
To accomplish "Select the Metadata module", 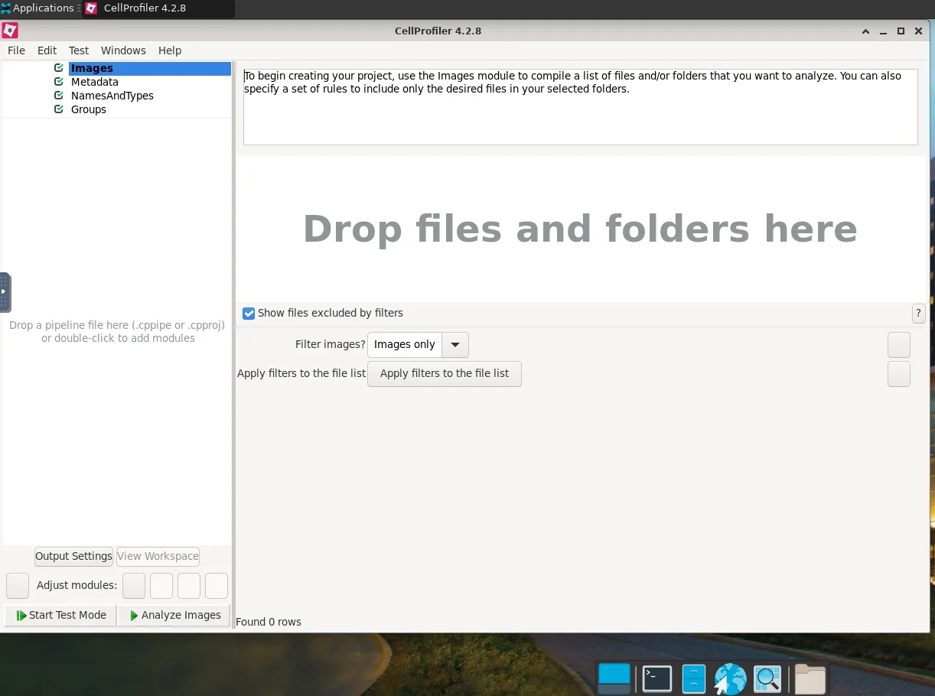I will pyautogui.click(x=95, y=82).
